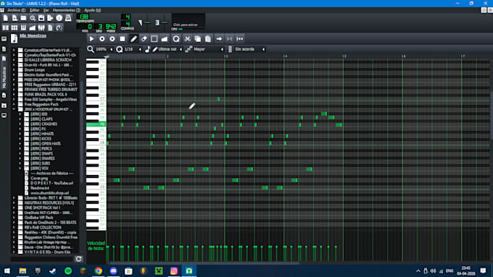
Task: Expand the [JERK] SNARES folder
Action: coord(20,158)
